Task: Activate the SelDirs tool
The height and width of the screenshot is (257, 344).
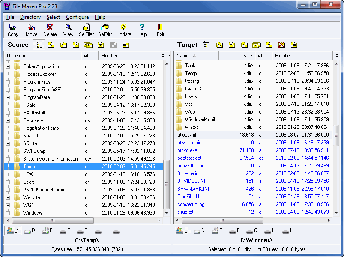Action: click(105, 30)
